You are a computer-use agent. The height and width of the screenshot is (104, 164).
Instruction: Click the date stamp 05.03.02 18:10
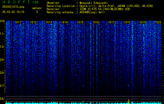(13, 12)
